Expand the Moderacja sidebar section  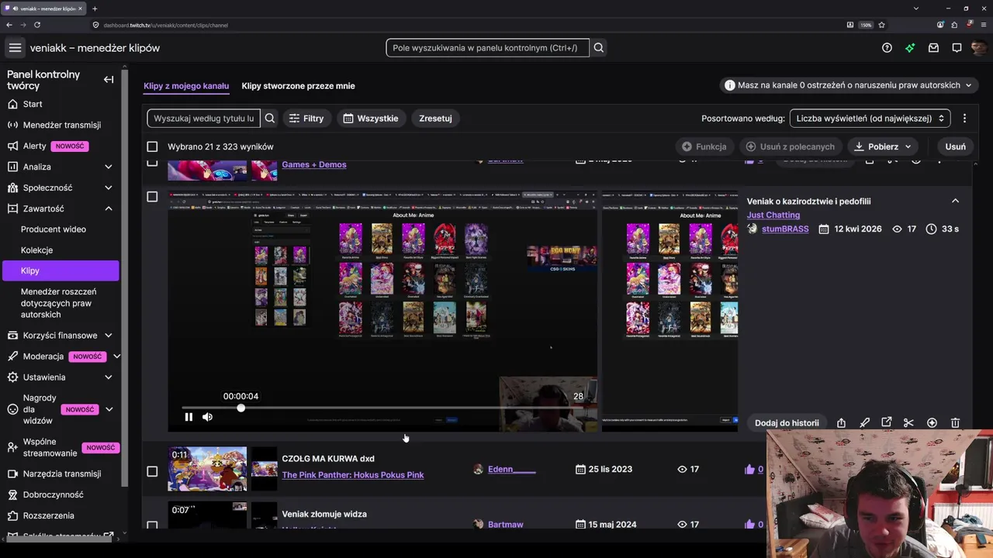(x=116, y=356)
